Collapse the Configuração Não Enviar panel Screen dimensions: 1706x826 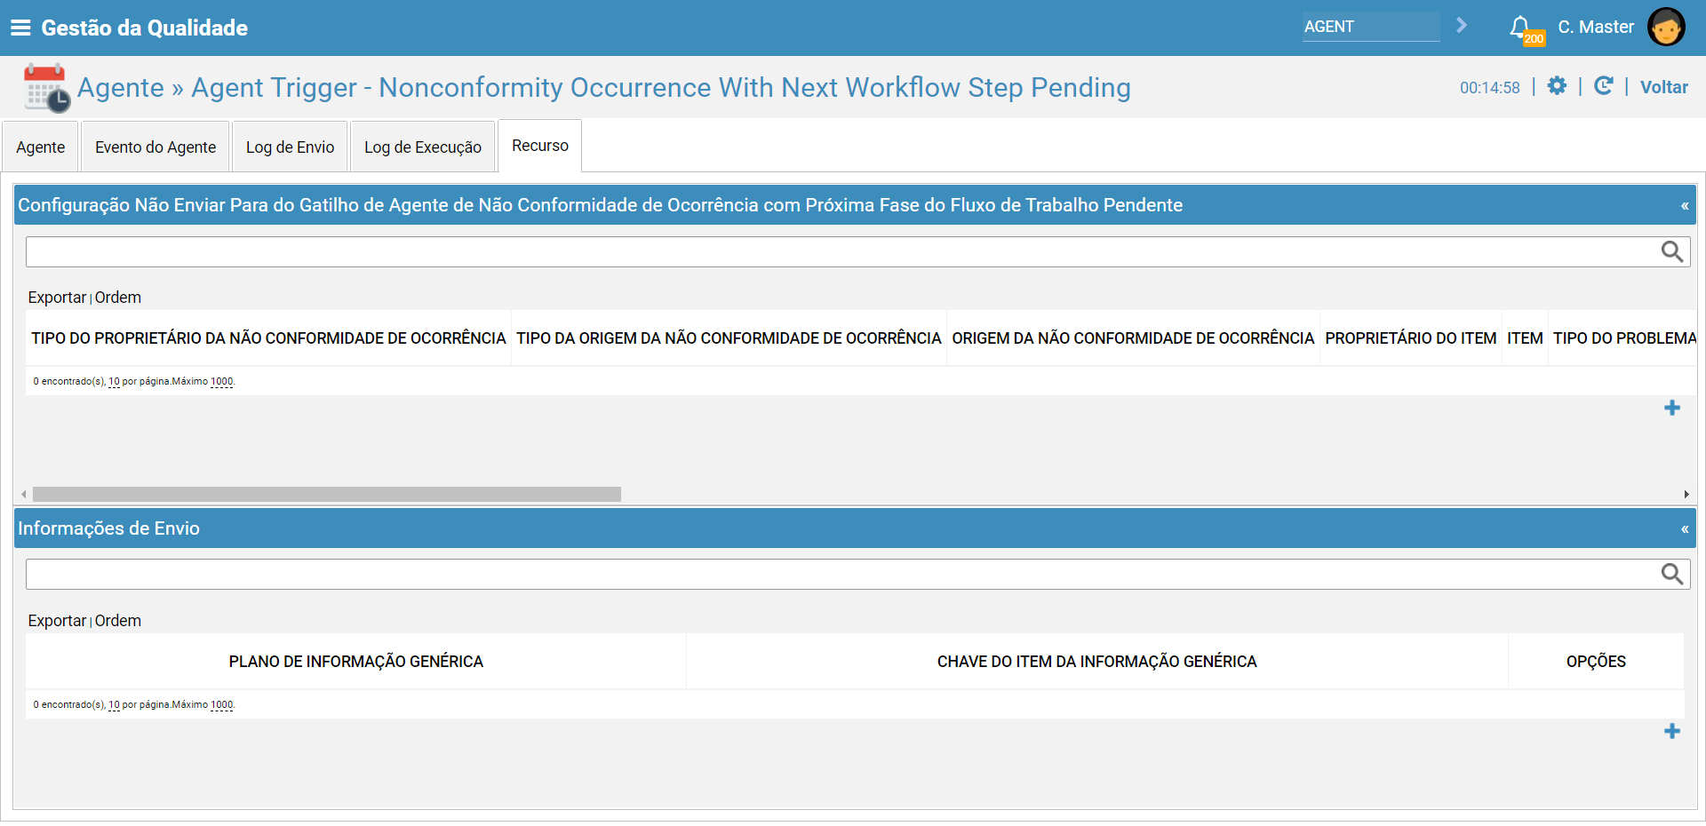pos(1685,206)
